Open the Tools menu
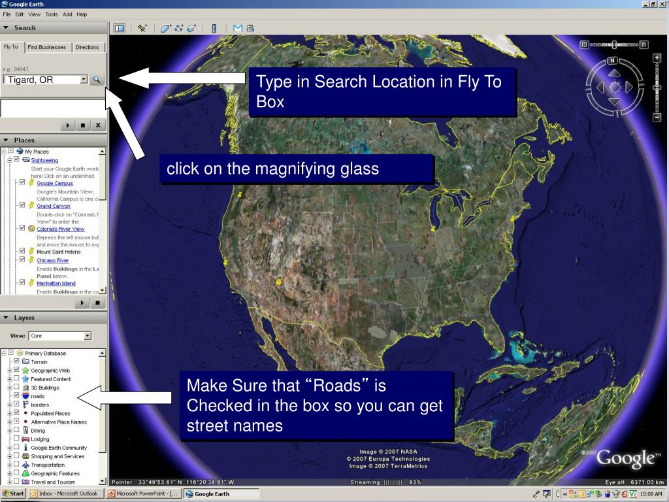669x502 pixels. [x=51, y=14]
